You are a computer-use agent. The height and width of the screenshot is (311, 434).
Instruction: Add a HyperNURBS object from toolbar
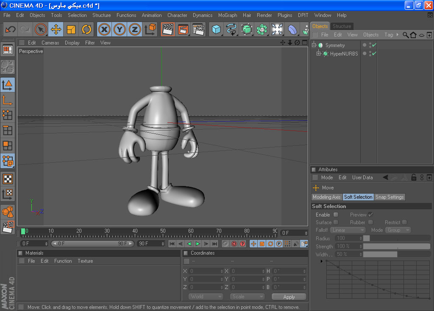coord(247,29)
